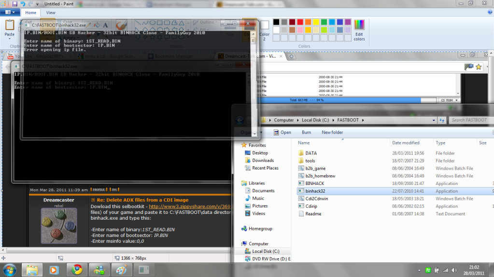
Task: Open Recent Places in navigation pane
Action: (x=265, y=168)
